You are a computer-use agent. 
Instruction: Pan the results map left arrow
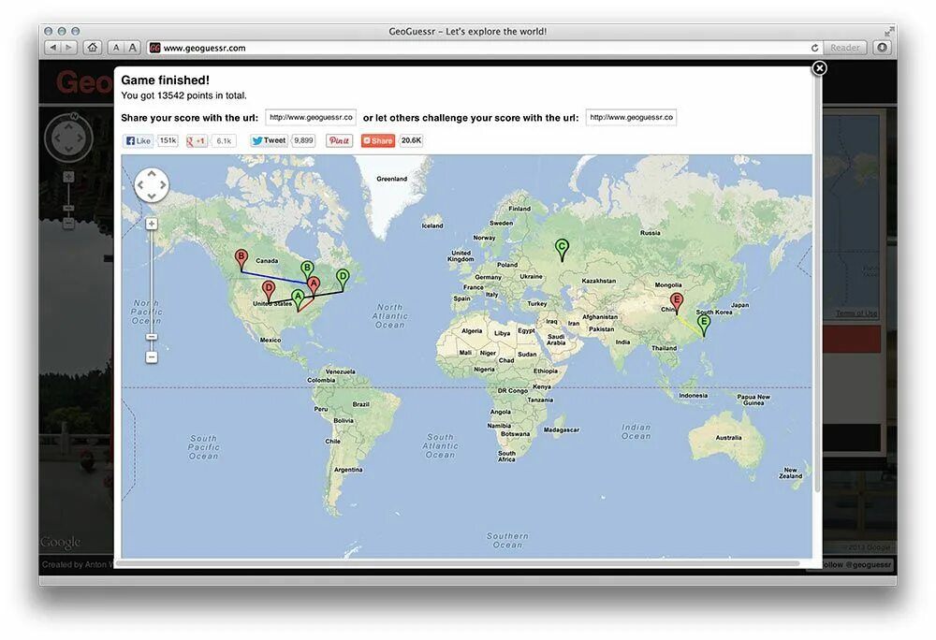point(140,185)
